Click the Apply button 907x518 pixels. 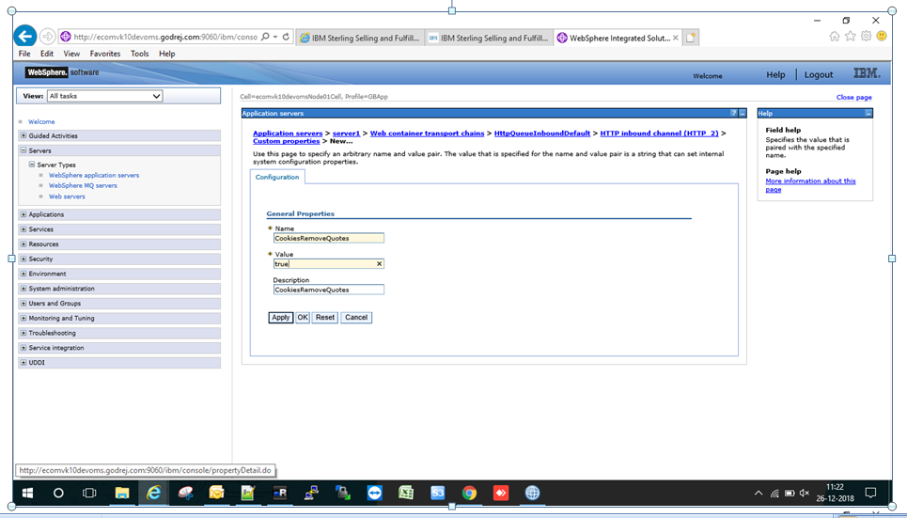pyautogui.click(x=280, y=317)
